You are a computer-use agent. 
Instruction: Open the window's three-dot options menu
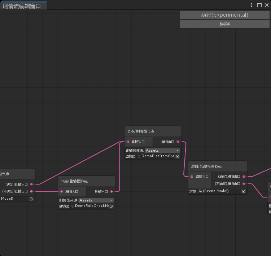(x=252, y=5)
